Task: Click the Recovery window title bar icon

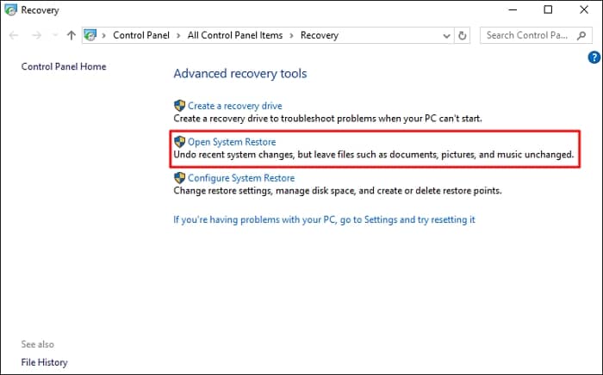Action: click(10, 10)
